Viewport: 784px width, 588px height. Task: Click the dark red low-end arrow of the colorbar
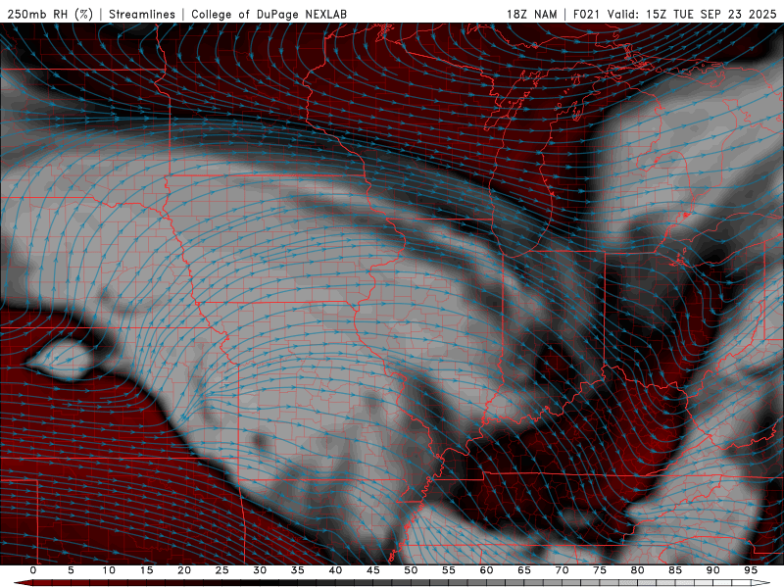23,583
